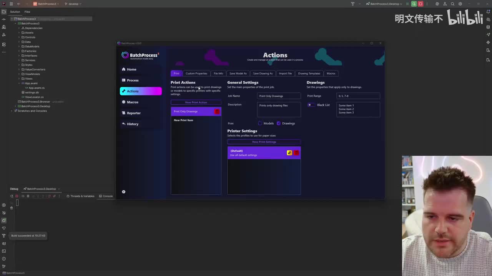Switch to the Files view tab

27,12
